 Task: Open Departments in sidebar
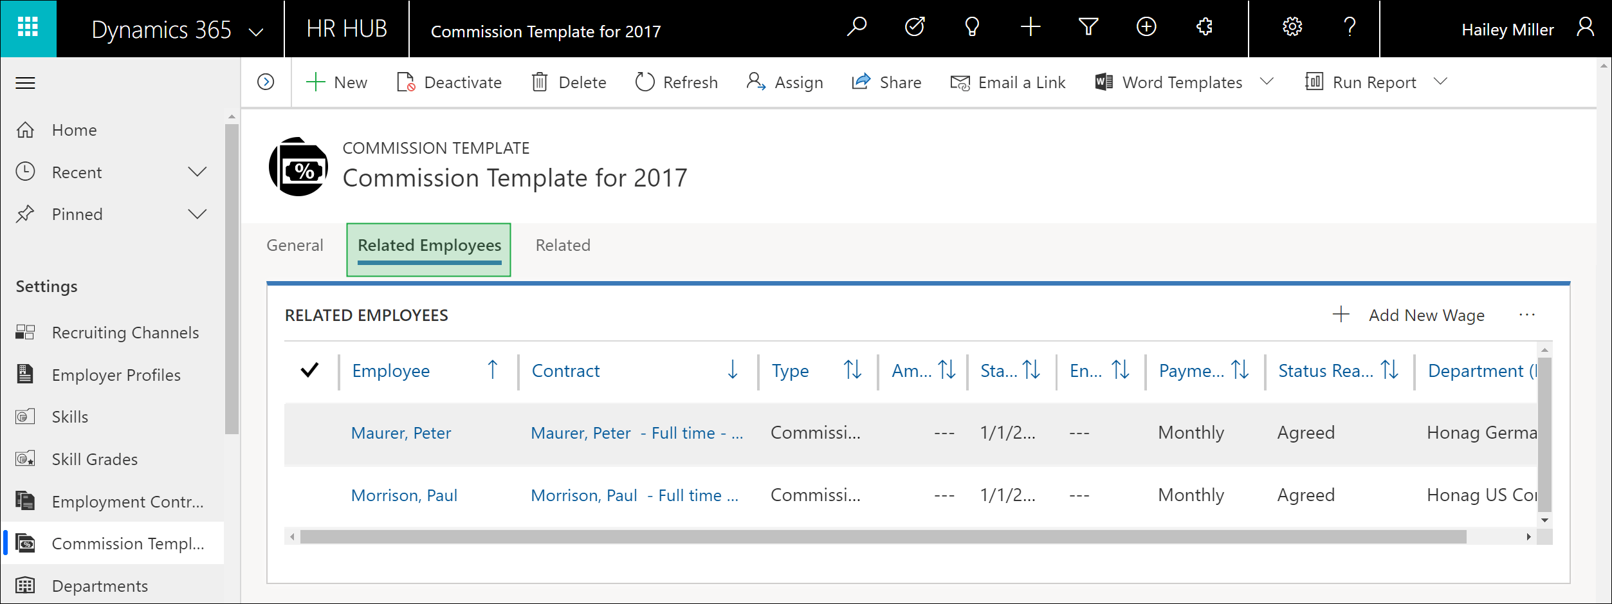pos(113,586)
